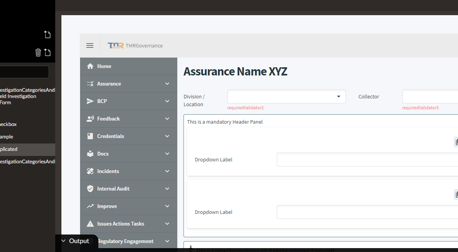Click the Dropdown Label field in upper card
458x252 pixels.
point(367,159)
